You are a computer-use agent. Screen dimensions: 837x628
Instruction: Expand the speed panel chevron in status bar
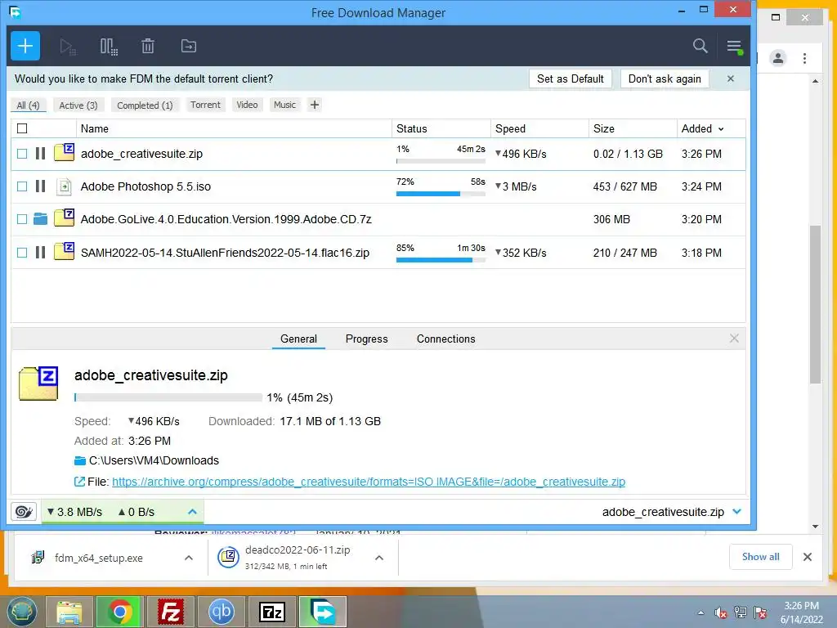pyautogui.click(x=193, y=512)
